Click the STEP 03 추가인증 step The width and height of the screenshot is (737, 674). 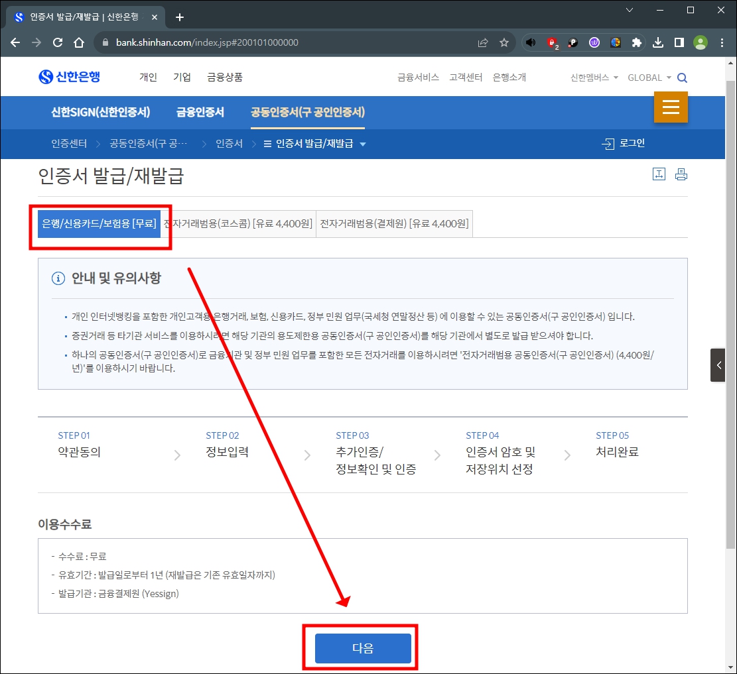(x=376, y=453)
